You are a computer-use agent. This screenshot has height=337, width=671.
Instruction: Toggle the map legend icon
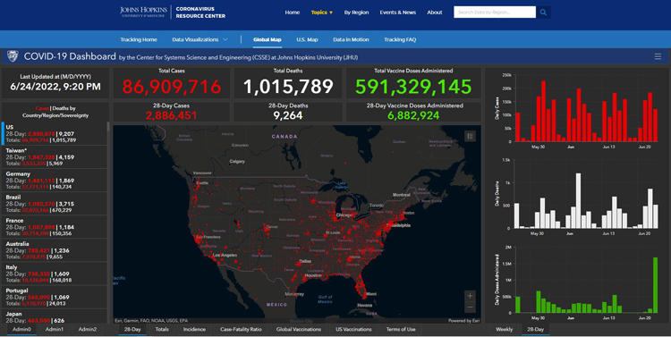pos(470,137)
